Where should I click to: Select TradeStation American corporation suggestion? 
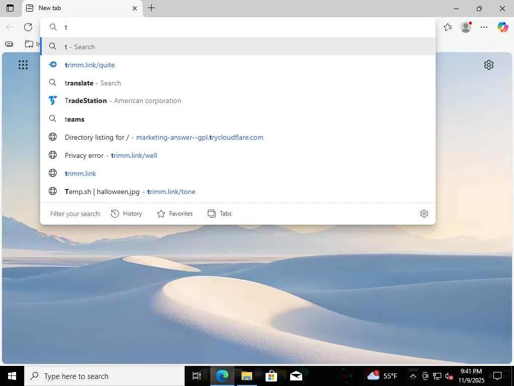[238, 101]
